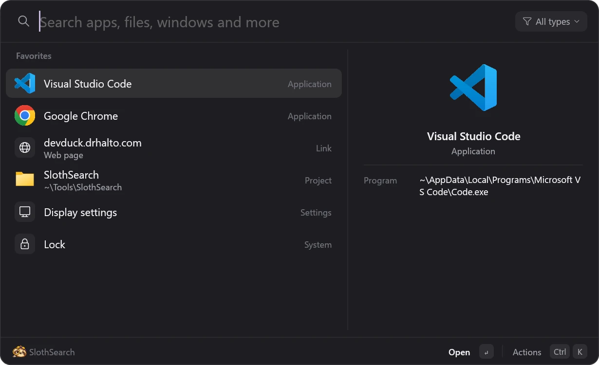
Task: Open the Actions menu button
Action: pos(527,352)
